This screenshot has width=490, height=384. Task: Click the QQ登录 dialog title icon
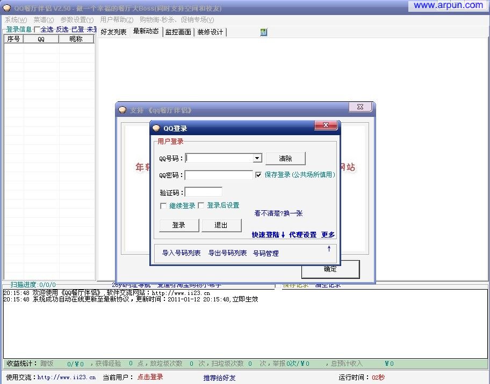156,128
